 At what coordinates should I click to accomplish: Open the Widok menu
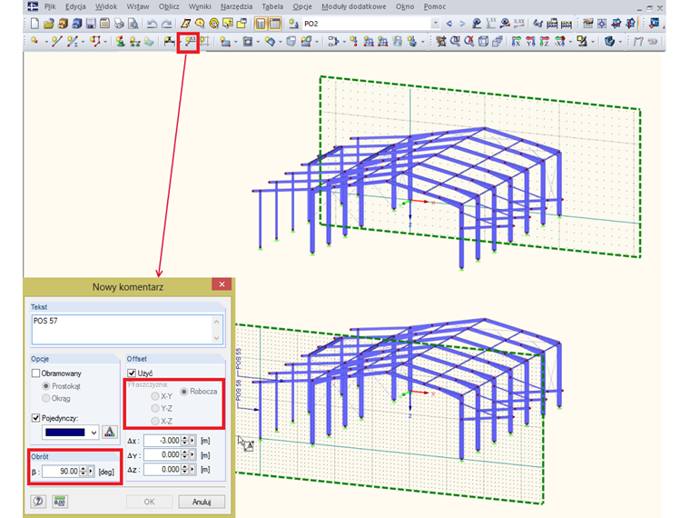coord(106,6)
